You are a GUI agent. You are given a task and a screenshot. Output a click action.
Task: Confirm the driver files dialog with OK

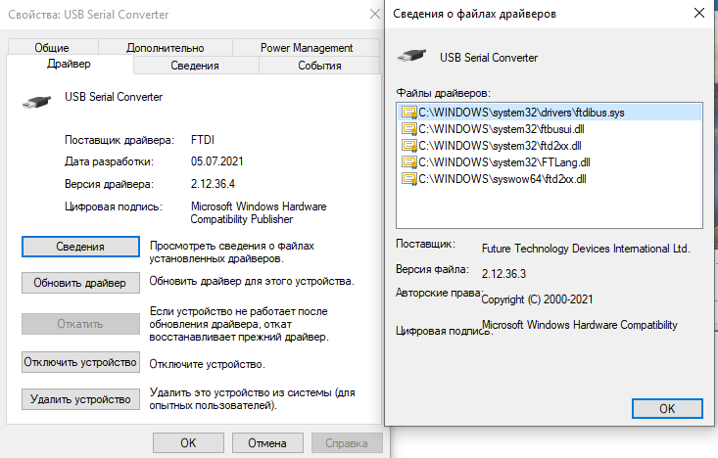pyautogui.click(x=667, y=409)
